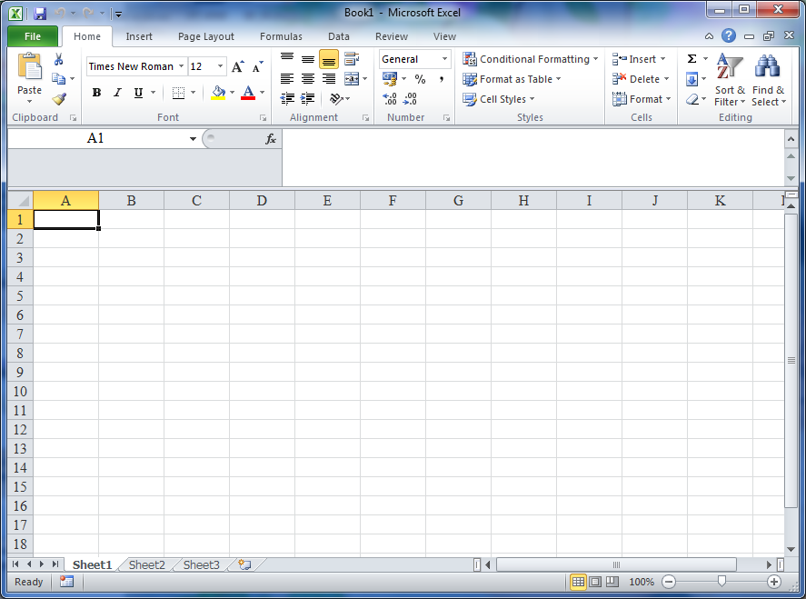Screen dimensions: 806x599
Task: Apply yellow Fill Color to cell
Action: (218, 93)
